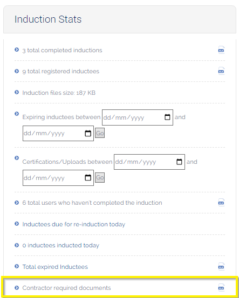Focus second Certifications/Uploads date field
This screenshot has width=239, height=298.
coord(58,178)
